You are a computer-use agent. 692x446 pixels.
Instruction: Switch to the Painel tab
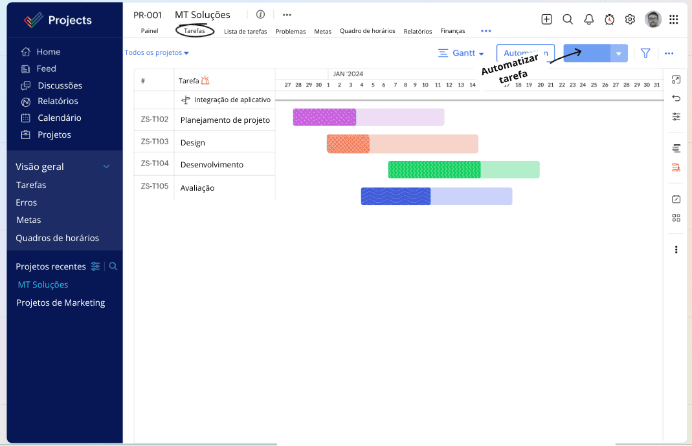pyautogui.click(x=150, y=31)
